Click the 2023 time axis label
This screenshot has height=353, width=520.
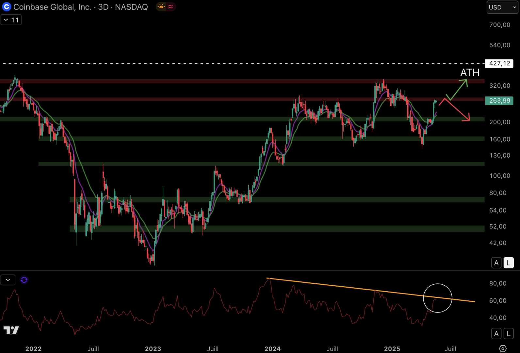(153, 349)
